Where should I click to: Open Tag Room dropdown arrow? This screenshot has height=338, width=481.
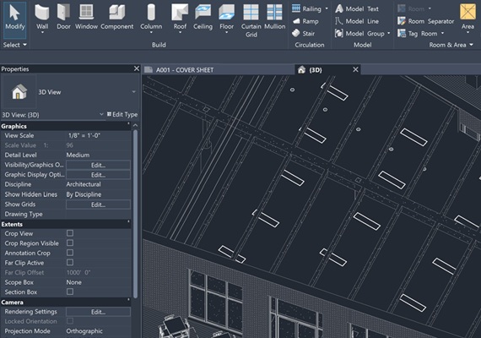442,33
